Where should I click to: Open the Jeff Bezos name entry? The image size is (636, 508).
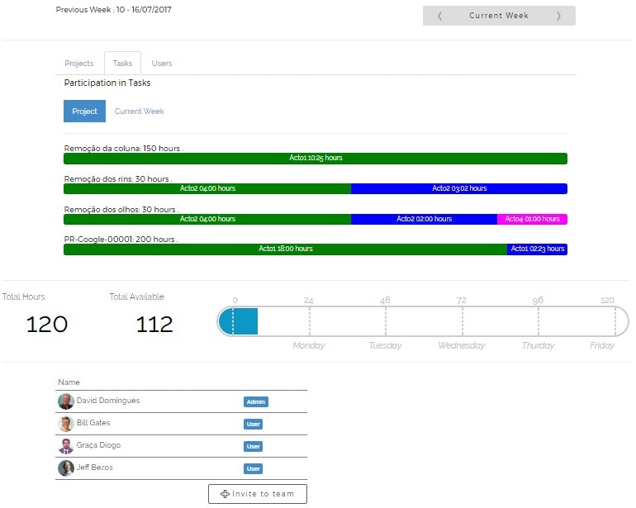tap(94, 468)
